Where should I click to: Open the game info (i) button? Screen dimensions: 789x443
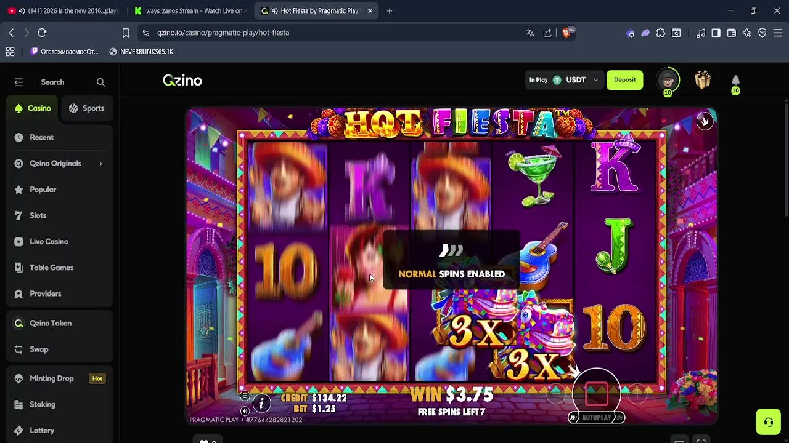coord(261,404)
